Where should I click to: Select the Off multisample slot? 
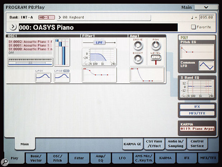30,53
